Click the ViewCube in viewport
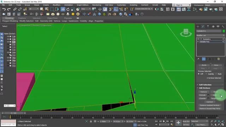The width and height of the screenshot is (226, 127). pyautogui.click(x=186, y=33)
